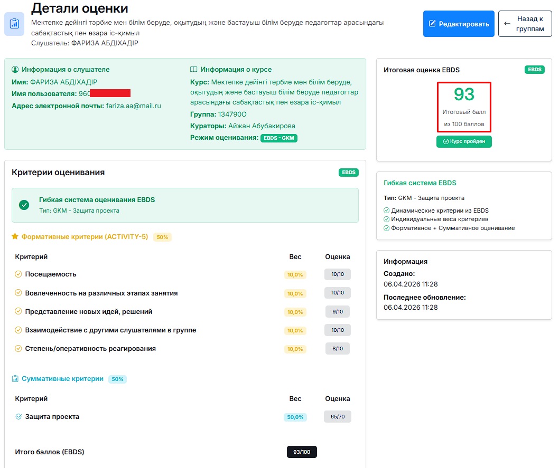This screenshot has height=468, width=559.
Task: Click the Суммативные критерии chart icon
Action: point(15,379)
